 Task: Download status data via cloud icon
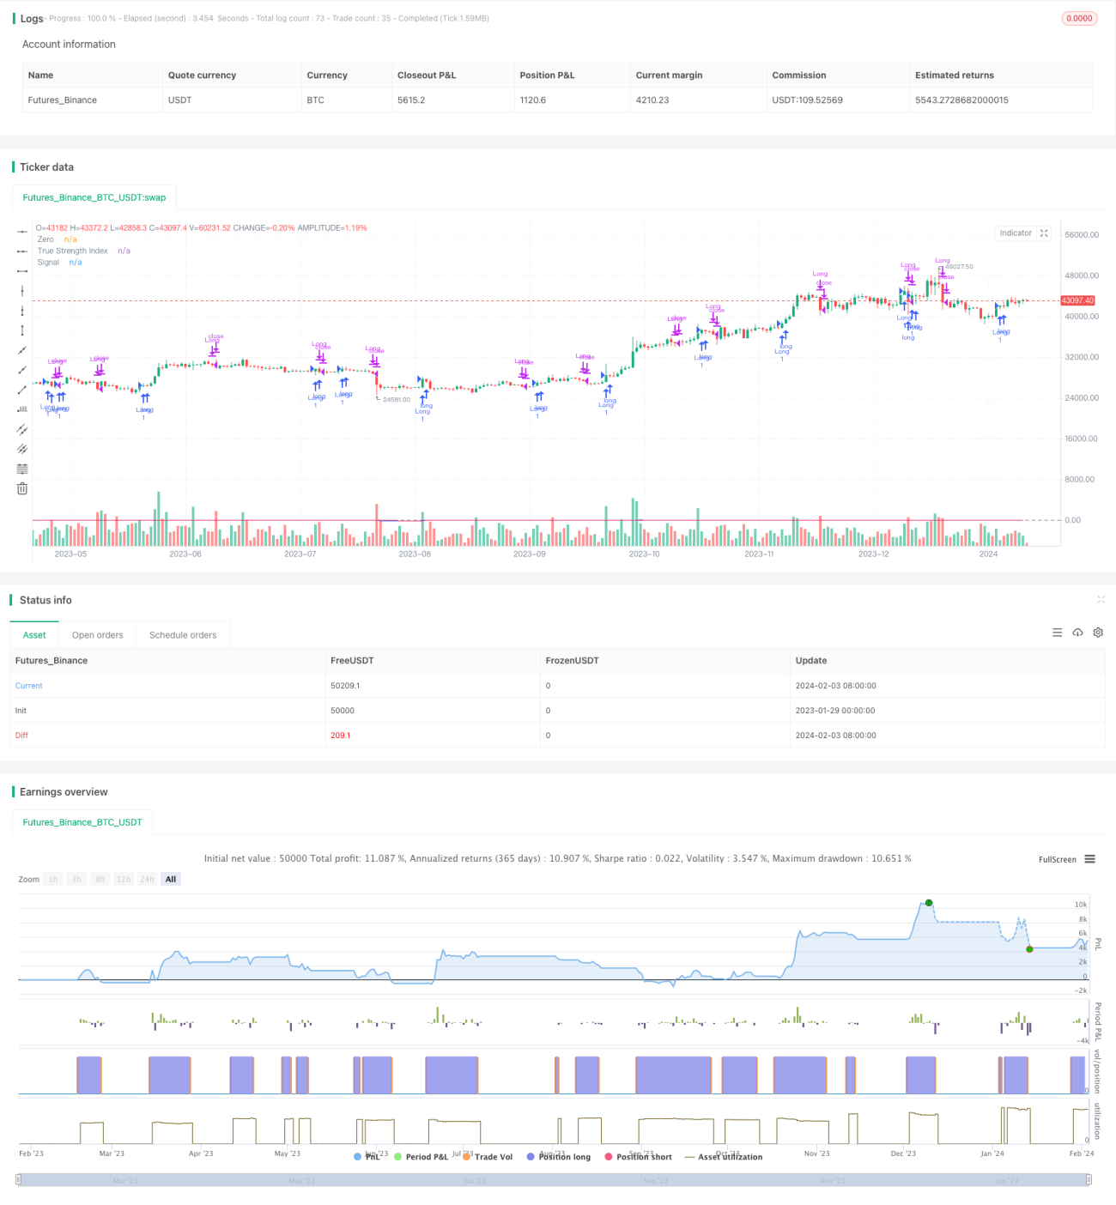pyautogui.click(x=1077, y=633)
